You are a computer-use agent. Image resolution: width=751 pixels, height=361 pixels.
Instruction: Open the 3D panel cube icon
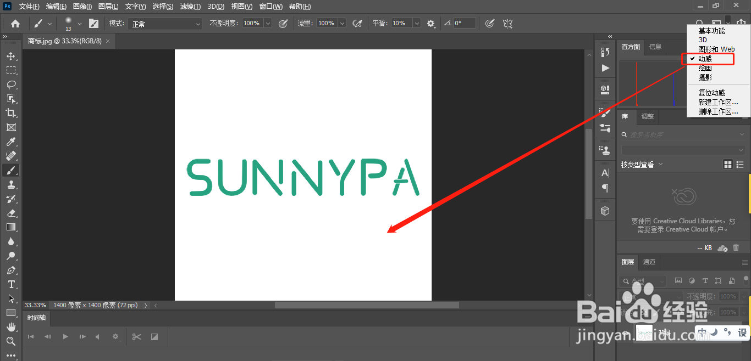605,211
